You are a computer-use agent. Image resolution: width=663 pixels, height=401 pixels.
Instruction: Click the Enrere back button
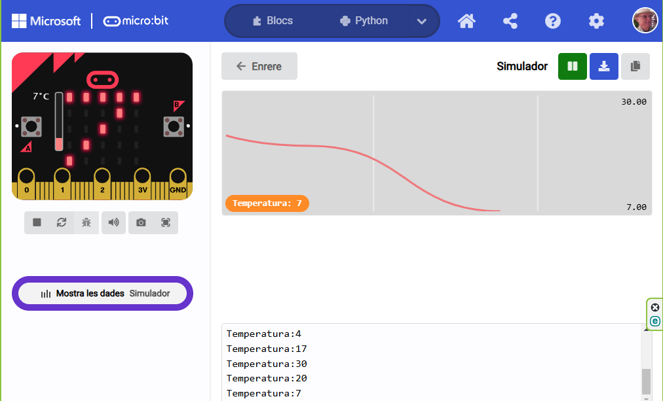click(x=259, y=66)
